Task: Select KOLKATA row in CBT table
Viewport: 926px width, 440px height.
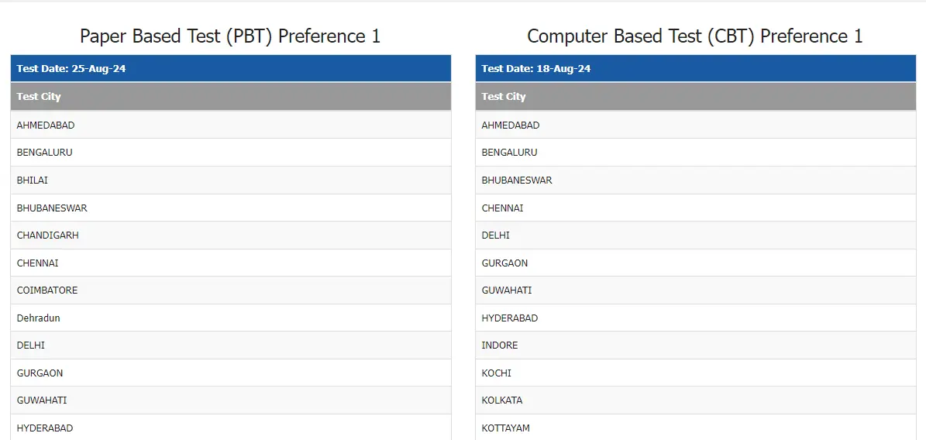Action: point(502,400)
